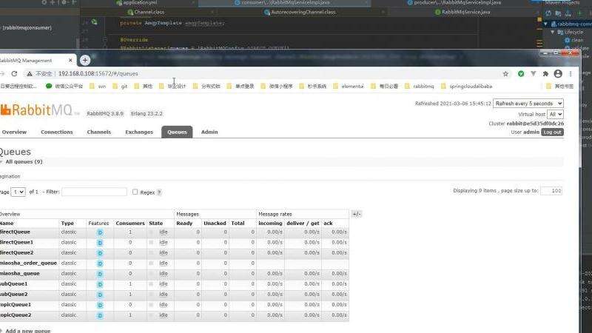592x333 pixels.
Task: Switch to Channel.class tab in the IDE
Action: click(x=149, y=12)
